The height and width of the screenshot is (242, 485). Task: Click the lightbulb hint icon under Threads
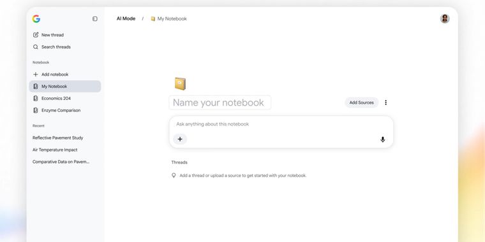174,175
